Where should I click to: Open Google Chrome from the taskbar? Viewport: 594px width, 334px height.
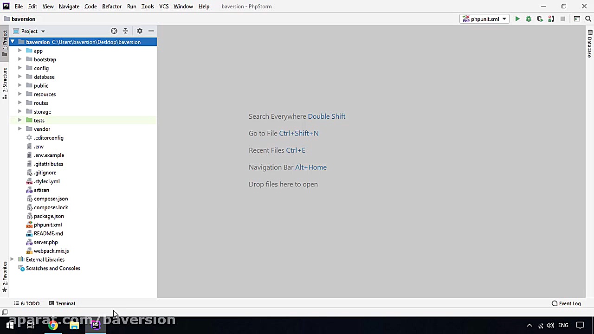53,326
